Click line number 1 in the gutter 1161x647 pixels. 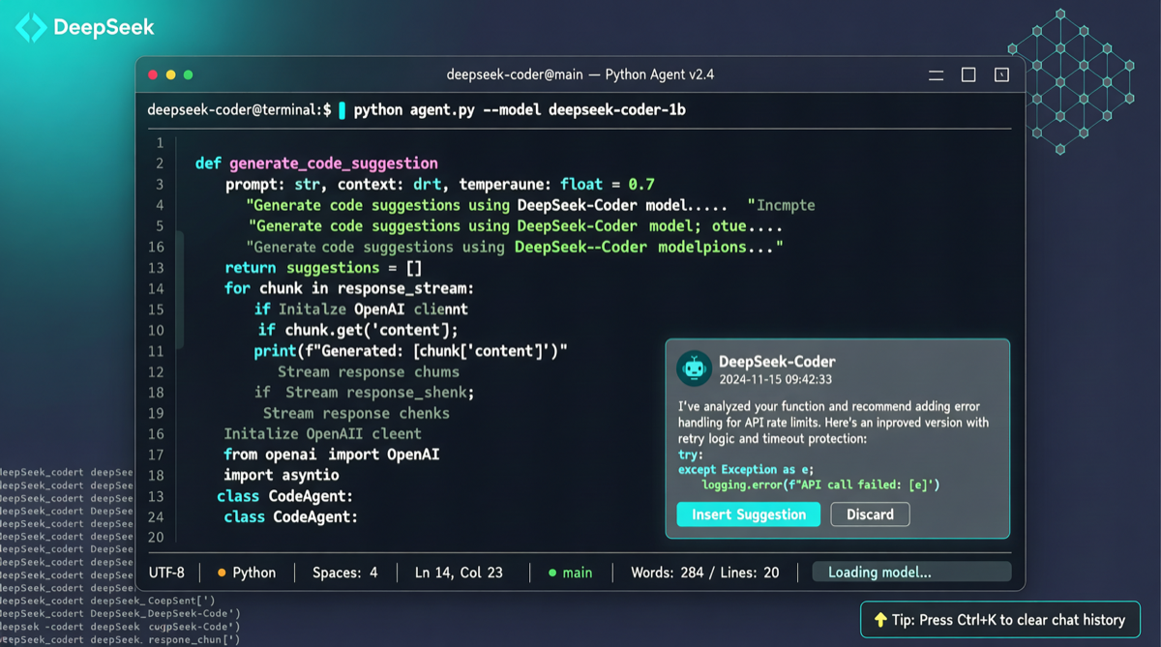coord(160,142)
